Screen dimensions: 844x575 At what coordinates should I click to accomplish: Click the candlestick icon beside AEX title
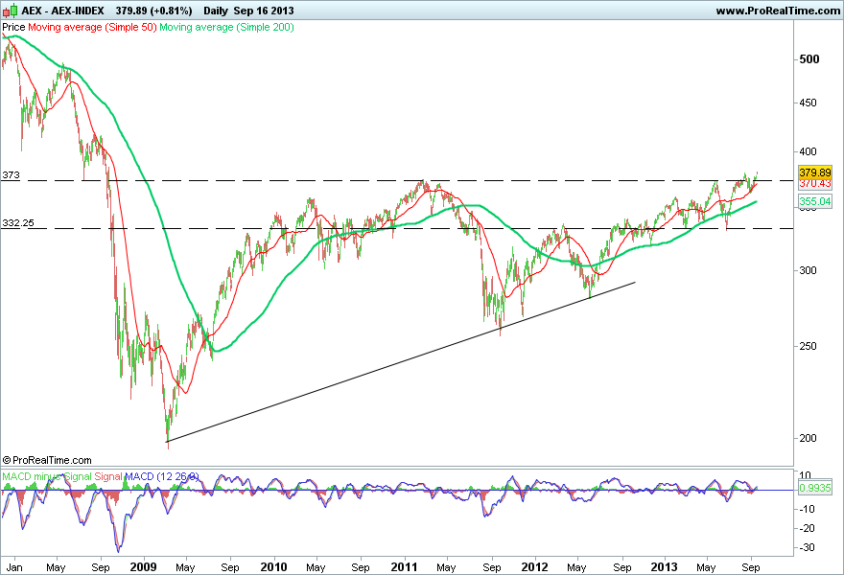[x=10, y=11]
